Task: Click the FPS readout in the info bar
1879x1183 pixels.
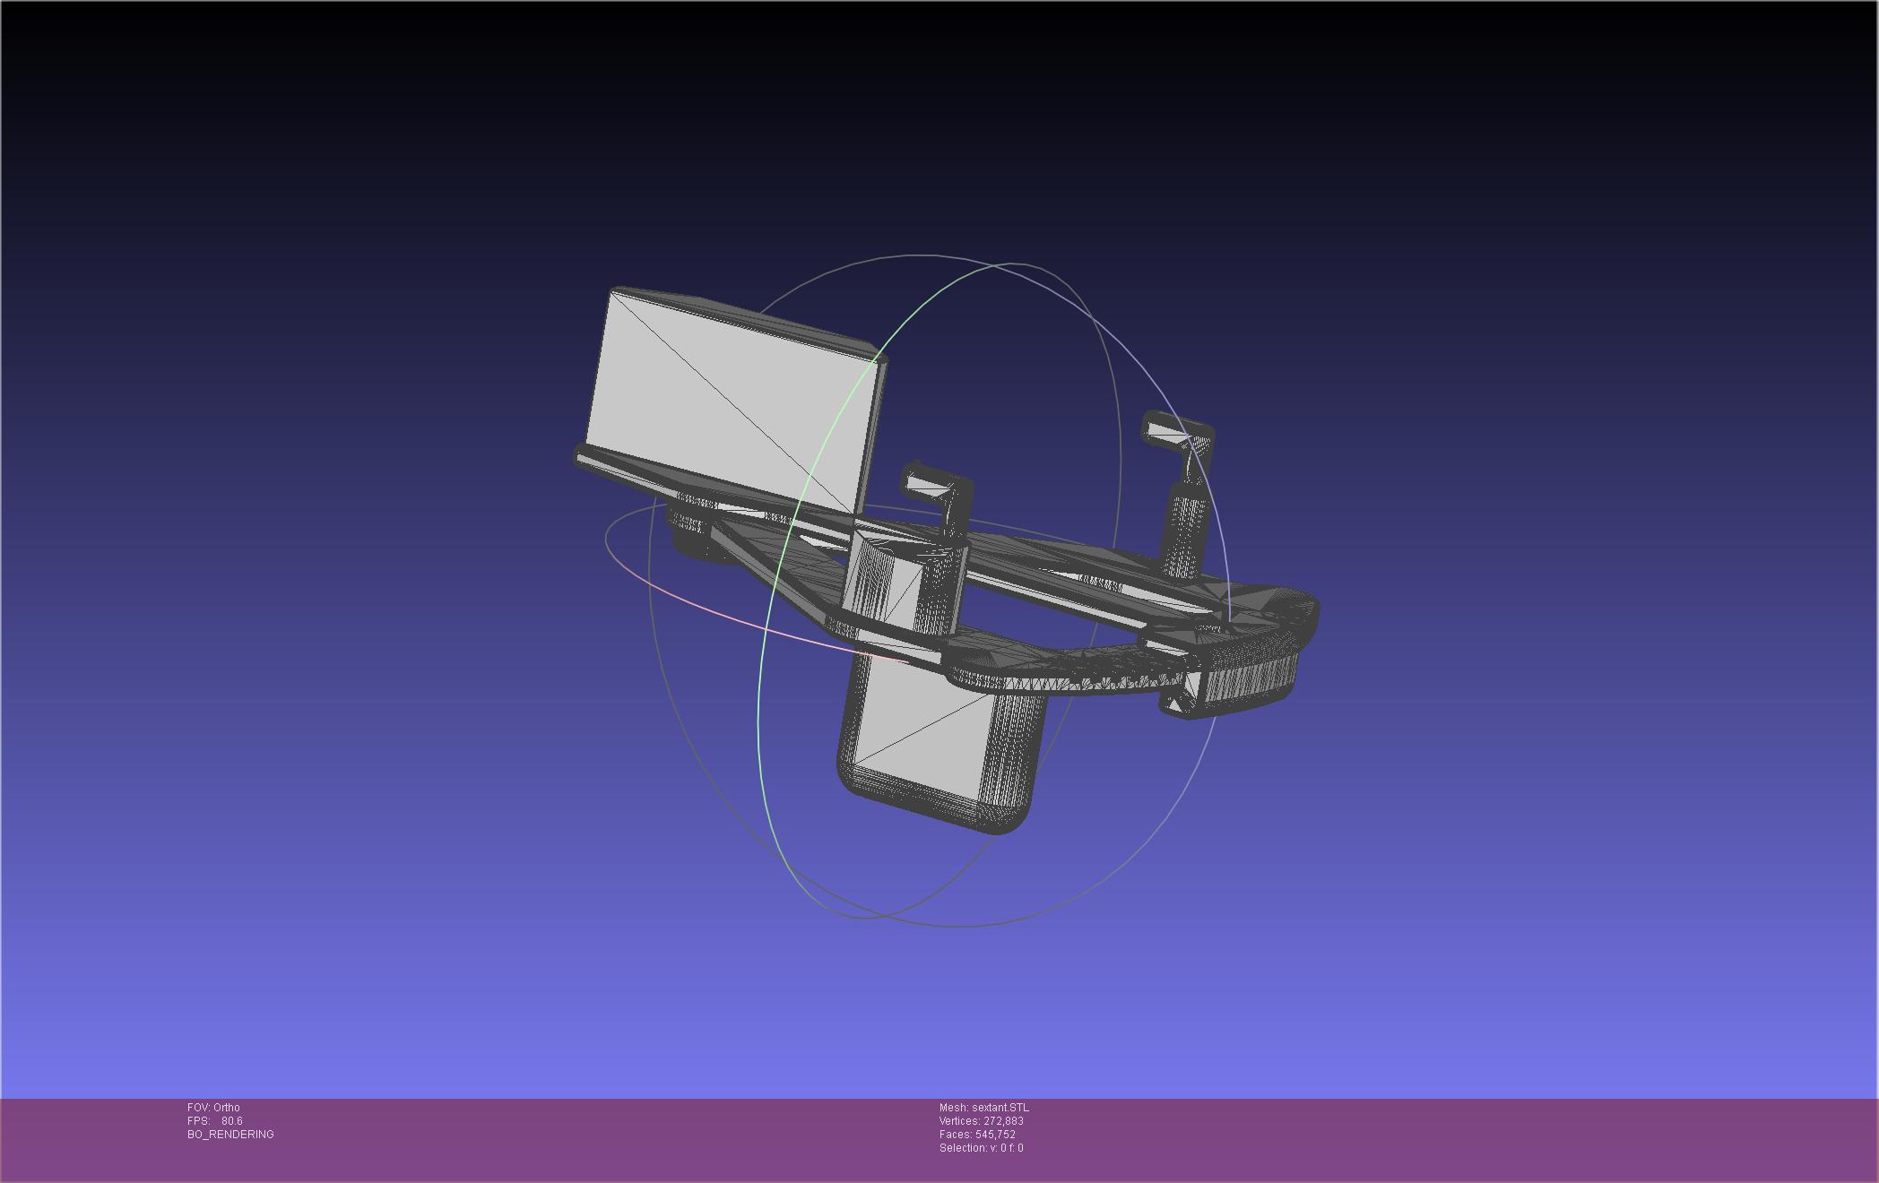Action: coord(215,1121)
